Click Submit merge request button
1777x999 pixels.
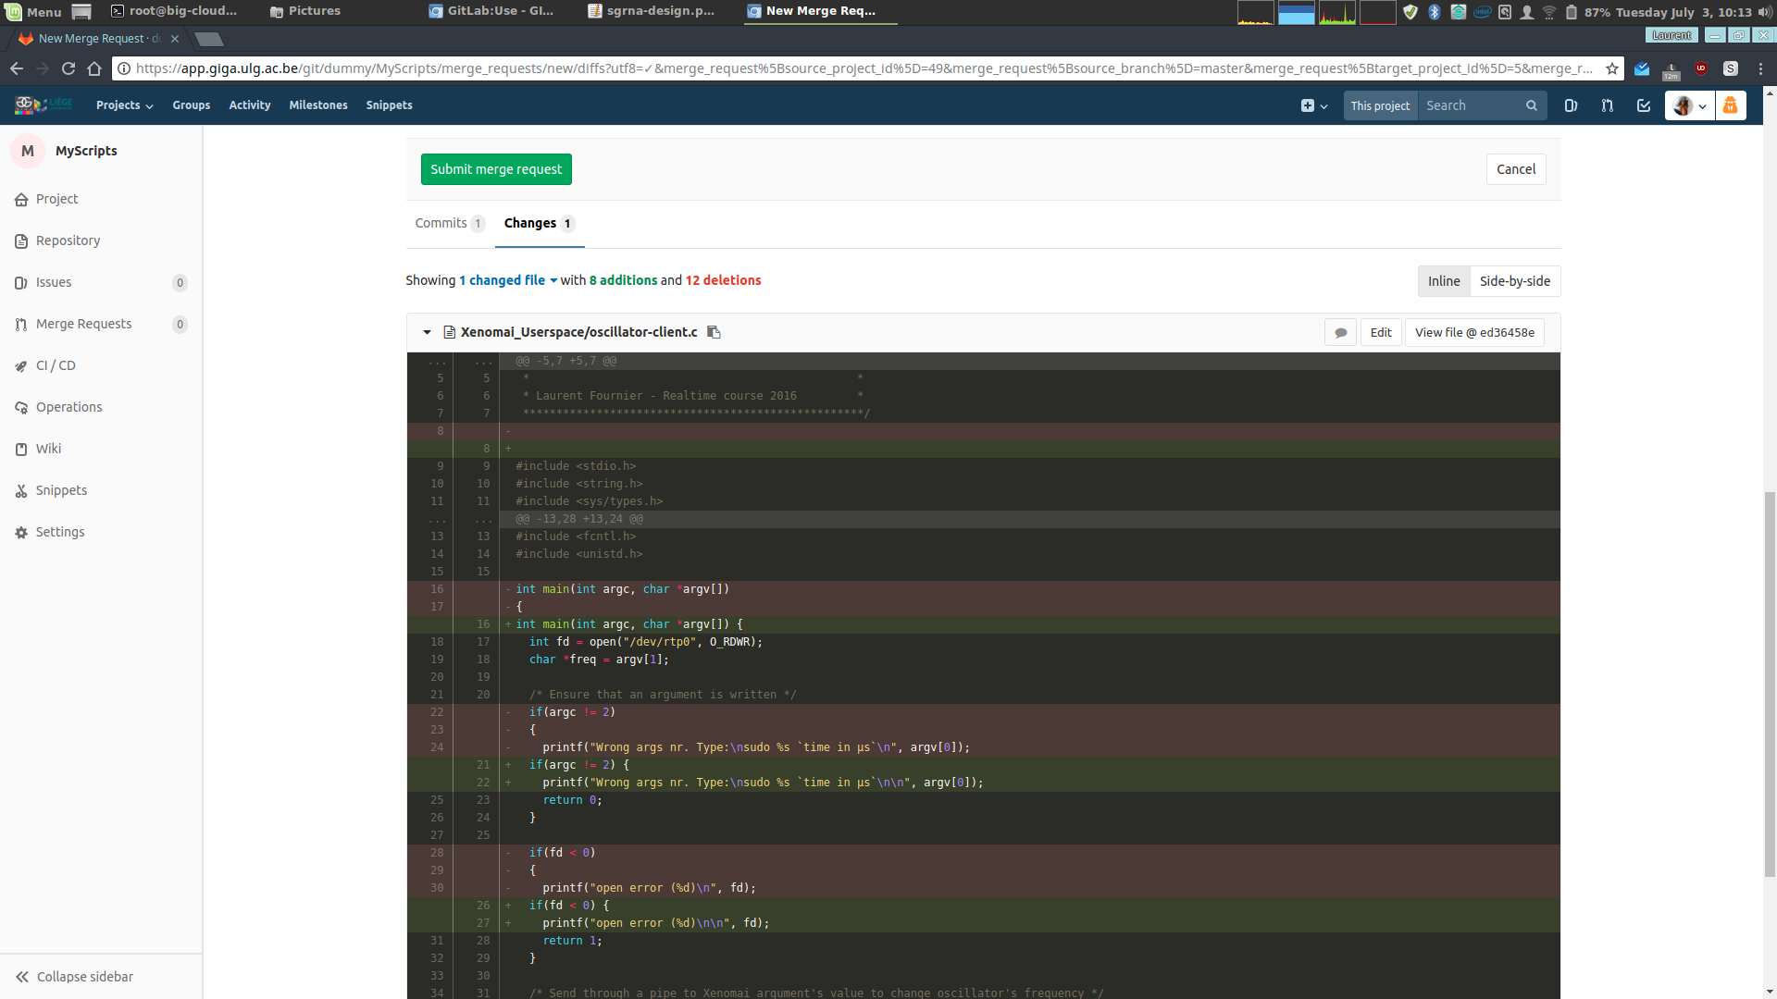[496, 169]
